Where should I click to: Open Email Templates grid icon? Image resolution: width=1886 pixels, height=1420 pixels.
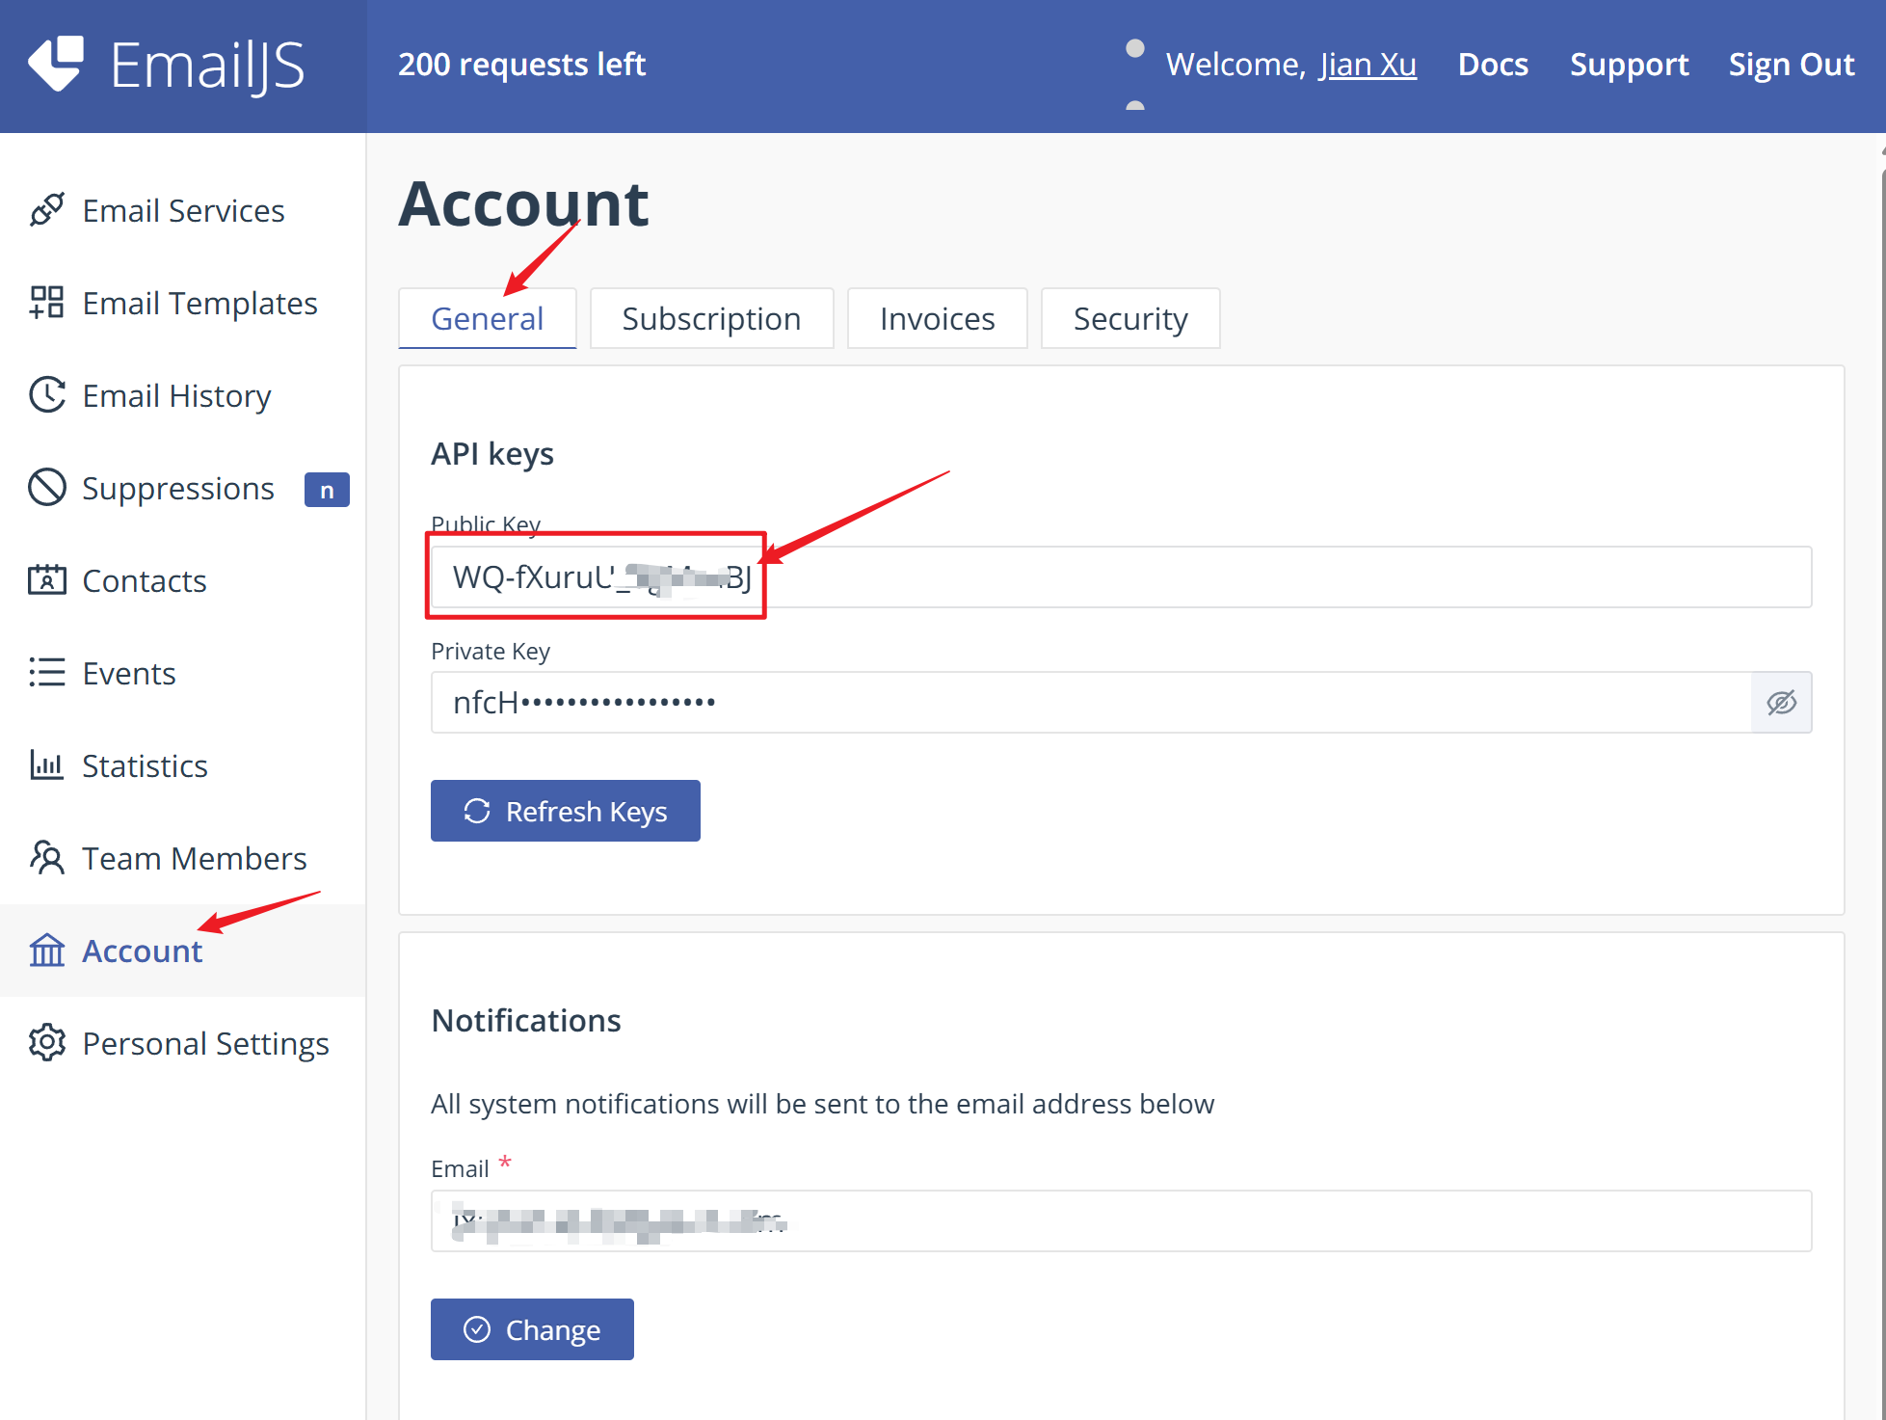tap(46, 303)
